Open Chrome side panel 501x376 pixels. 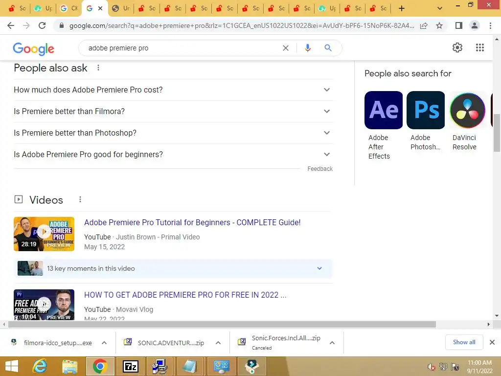pyautogui.click(x=459, y=25)
